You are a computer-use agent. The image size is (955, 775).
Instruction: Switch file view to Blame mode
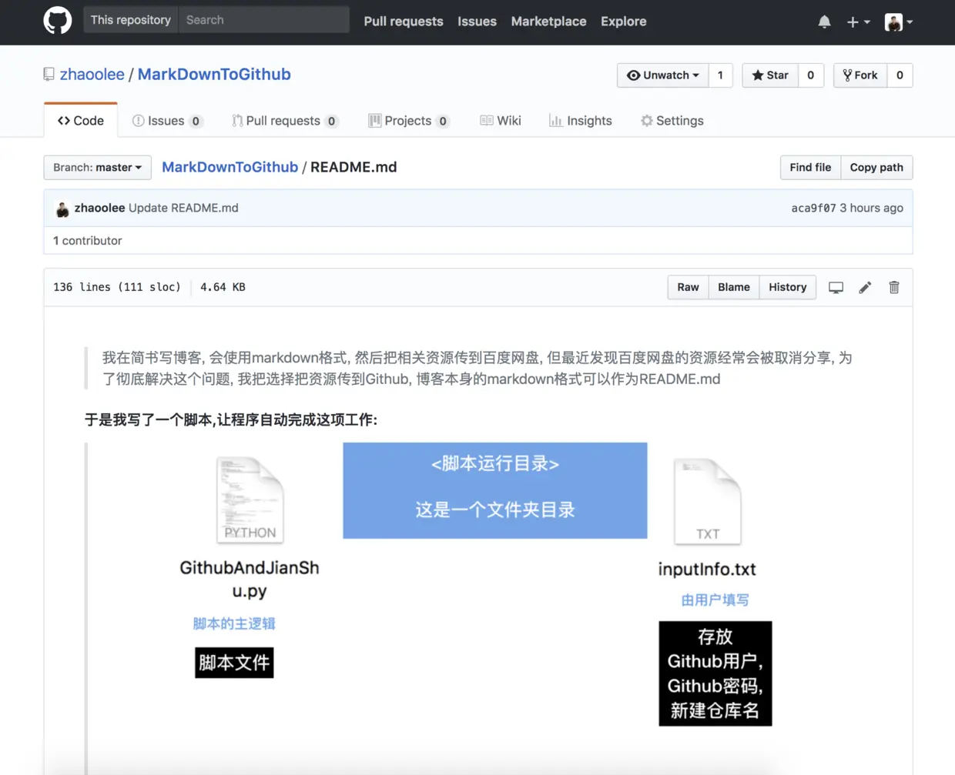(x=733, y=287)
